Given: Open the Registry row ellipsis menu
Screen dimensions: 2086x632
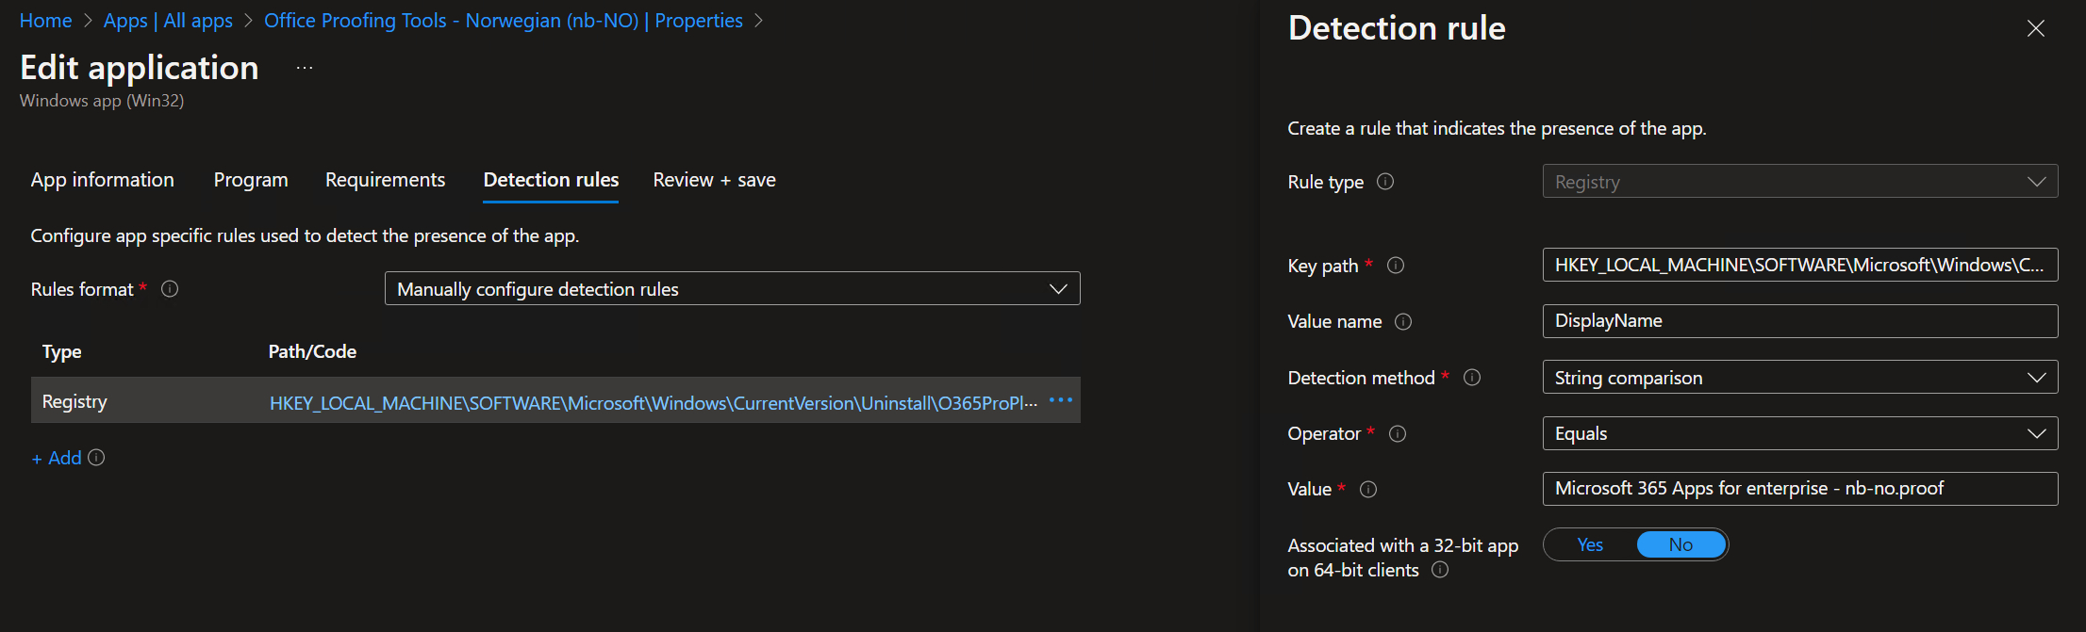Looking at the screenshot, I should [x=1061, y=400].
